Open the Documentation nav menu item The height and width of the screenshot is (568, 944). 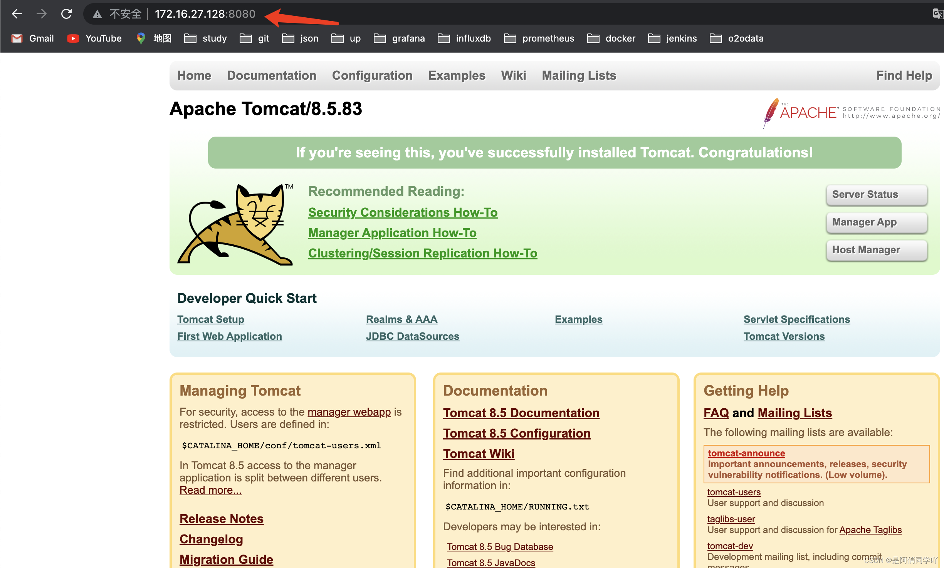[271, 75]
